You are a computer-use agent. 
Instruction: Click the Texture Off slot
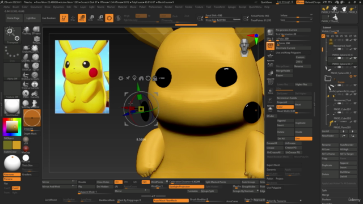point(12,90)
